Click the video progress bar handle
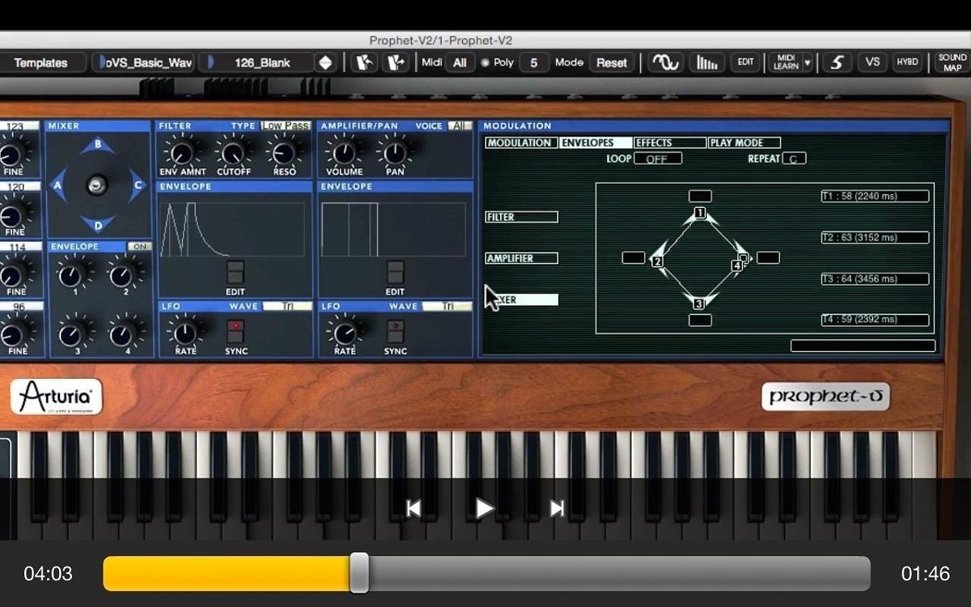 (359, 573)
